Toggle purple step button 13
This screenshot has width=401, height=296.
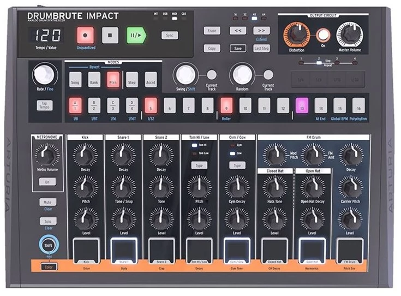302,105
